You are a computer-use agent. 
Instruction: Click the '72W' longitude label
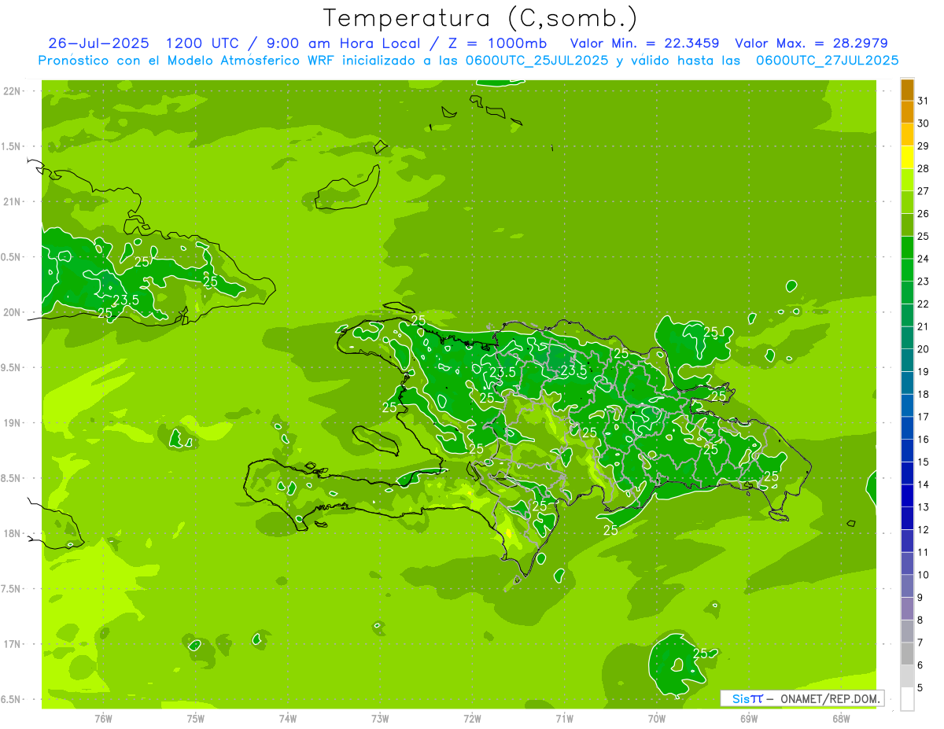[472, 718]
